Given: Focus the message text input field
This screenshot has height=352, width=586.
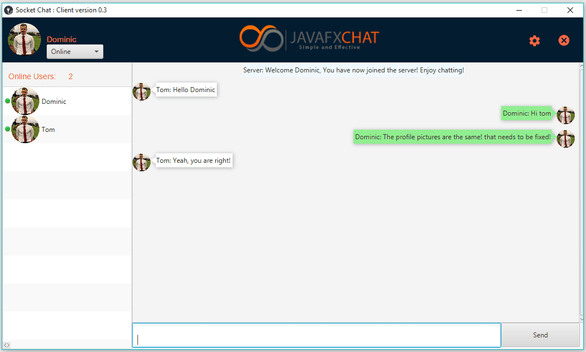Looking at the screenshot, I should tap(316, 335).
